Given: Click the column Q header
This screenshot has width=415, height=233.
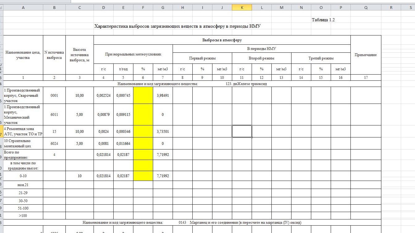Looking at the screenshot, I should [366, 8].
